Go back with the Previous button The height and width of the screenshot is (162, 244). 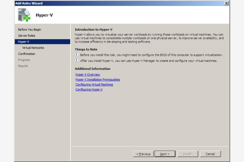point(143,154)
